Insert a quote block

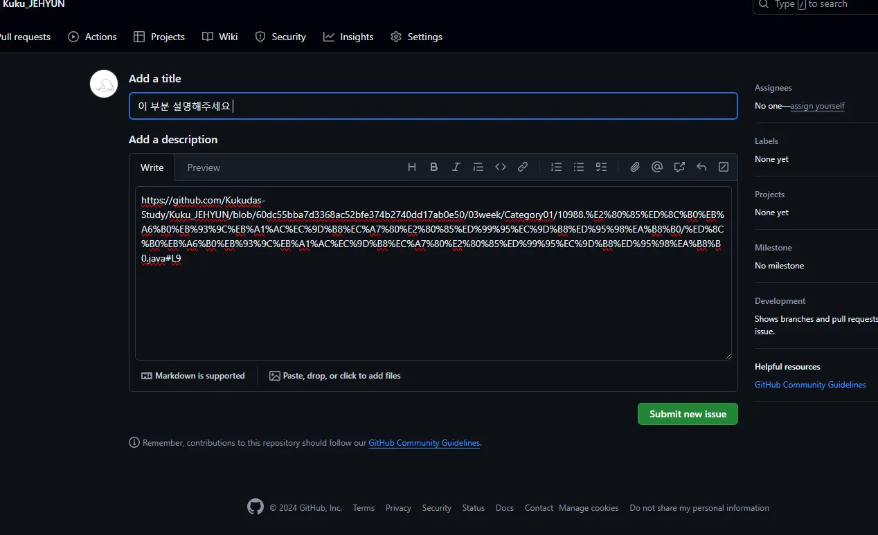[478, 167]
